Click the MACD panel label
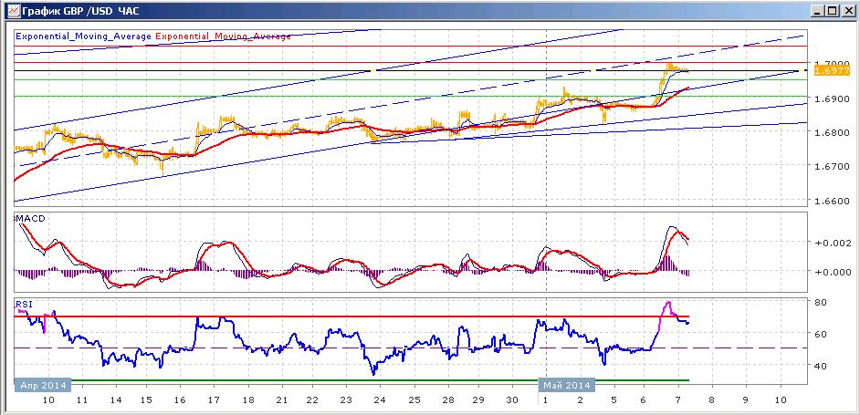The height and width of the screenshot is (415, 860). (30, 219)
